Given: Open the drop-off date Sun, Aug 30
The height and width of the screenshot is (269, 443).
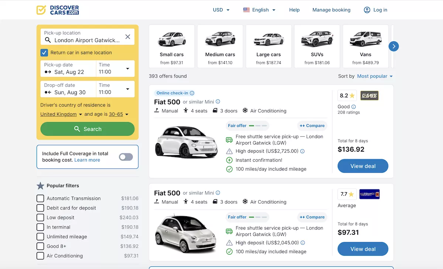Looking at the screenshot, I should [x=68, y=89].
